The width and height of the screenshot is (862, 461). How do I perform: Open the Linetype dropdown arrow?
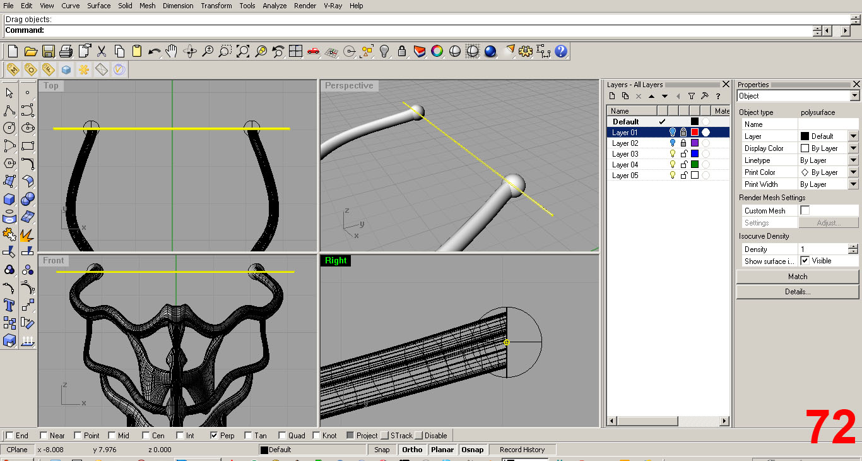coord(853,160)
